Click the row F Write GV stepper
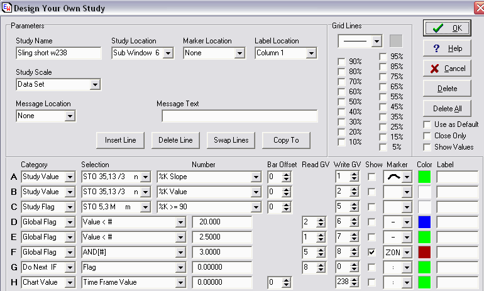The width and height of the screenshot is (484, 291). click(x=354, y=253)
